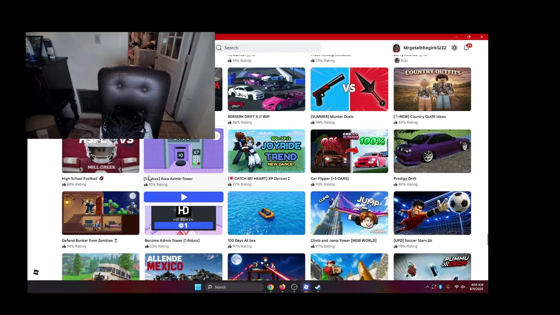This screenshot has height=315, width=560.
Task: Open the CATCH MY HEART XP Dances 2 title
Action: (x=259, y=178)
